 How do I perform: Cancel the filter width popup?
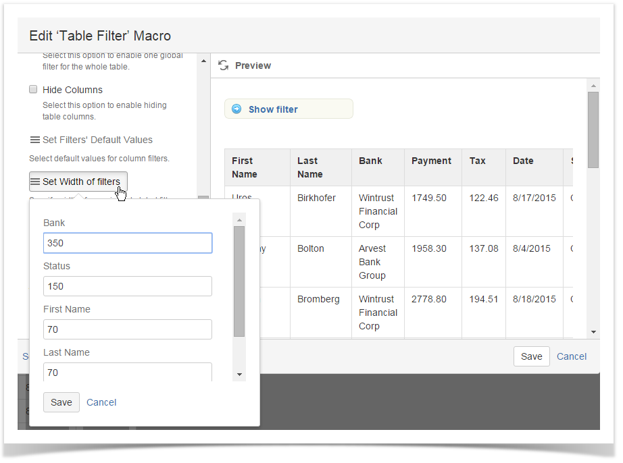pyautogui.click(x=101, y=402)
